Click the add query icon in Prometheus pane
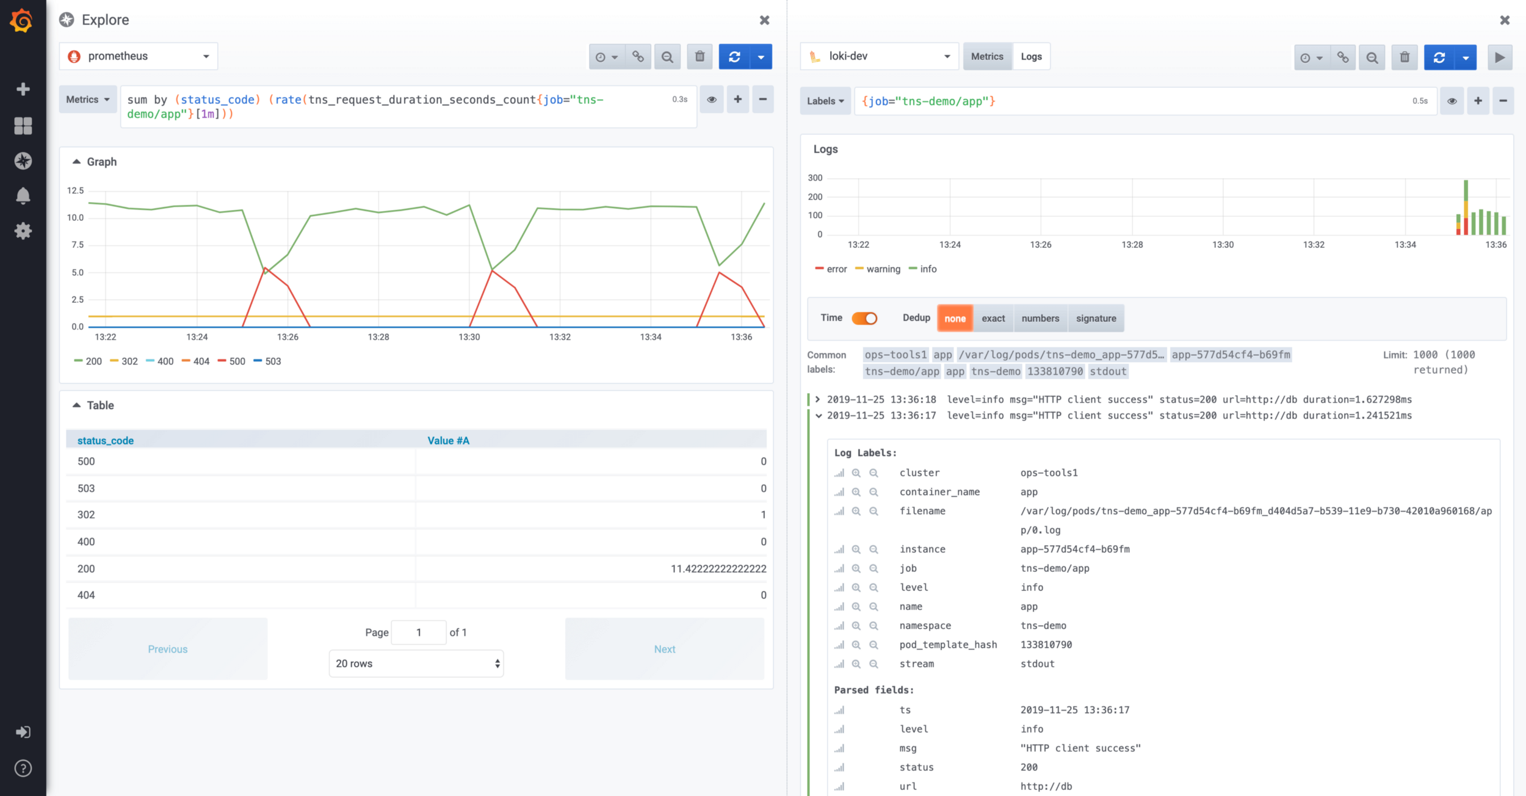1526x796 pixels. (x=738, y=100)
